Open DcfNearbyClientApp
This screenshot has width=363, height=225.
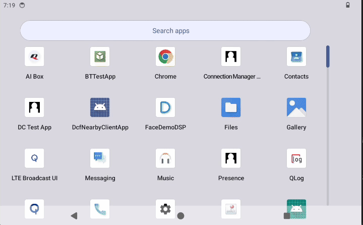(x=100, y=107)
